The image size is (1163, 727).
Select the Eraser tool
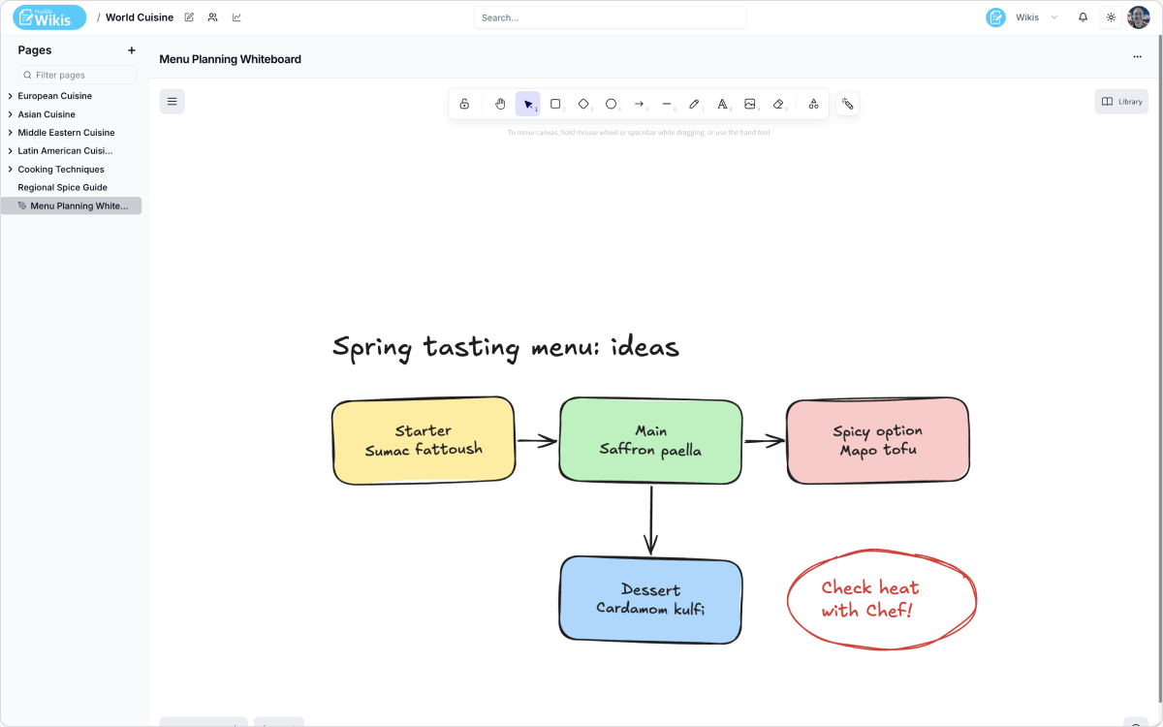pos(778,104)
